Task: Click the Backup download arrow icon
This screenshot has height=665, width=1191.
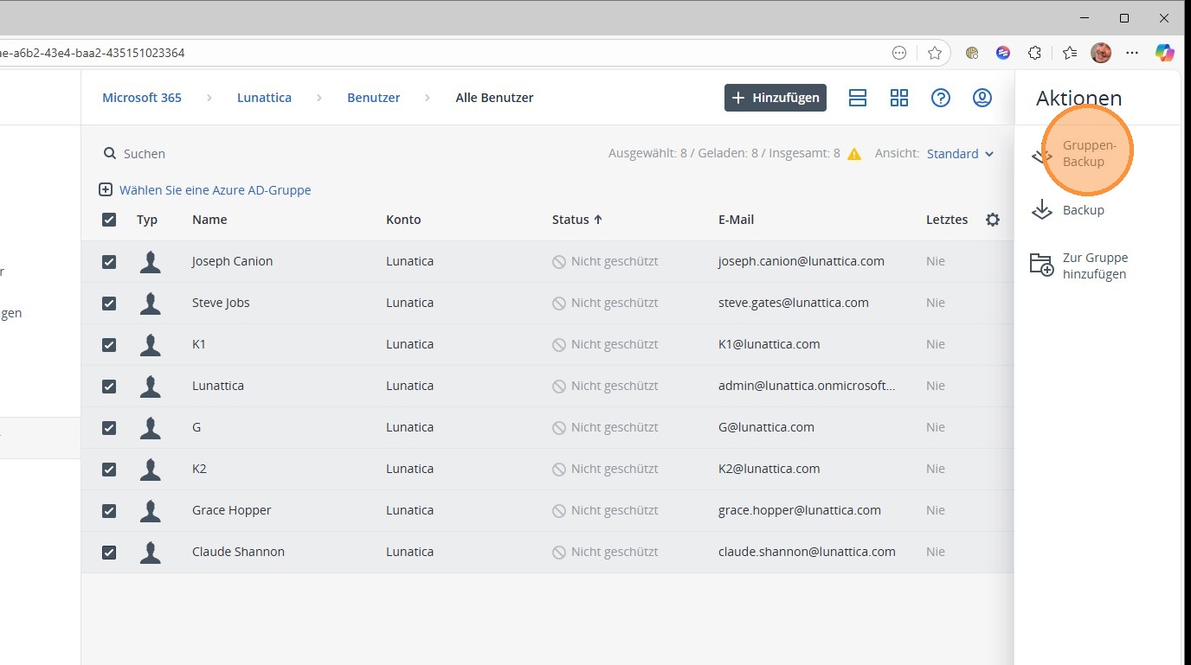Action: coord(1042,209)
